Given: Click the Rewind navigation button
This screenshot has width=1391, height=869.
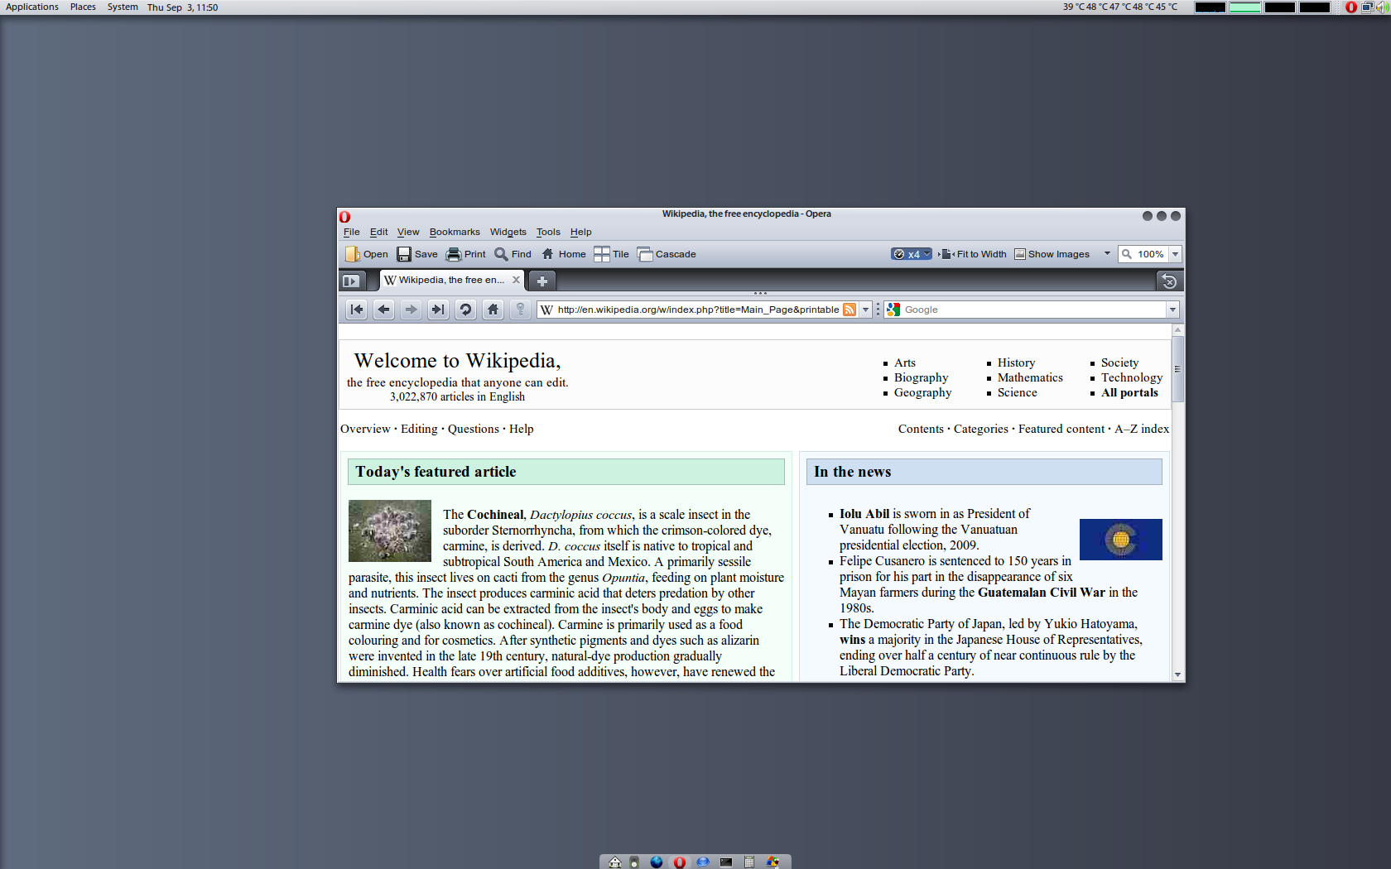Looking at the screenshot, I should [357, 310].
